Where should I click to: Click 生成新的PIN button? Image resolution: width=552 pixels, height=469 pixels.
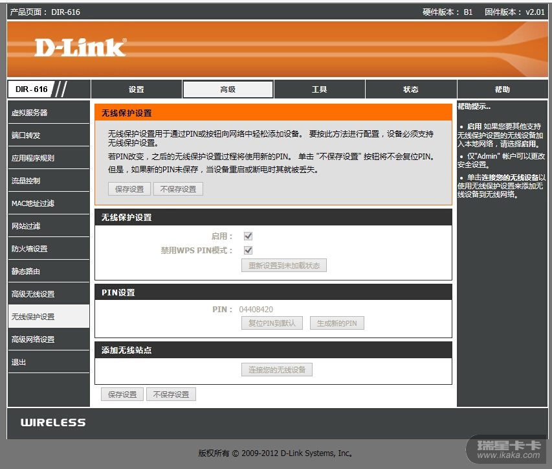337,323
